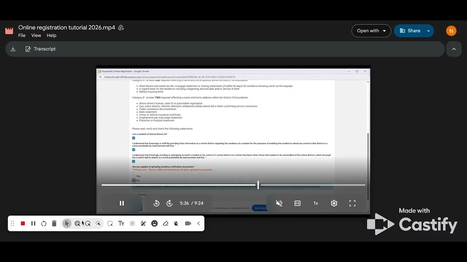The width and height of the screenshot is (467, 262).
Task: Open the File menu
Action: point(22,35)
